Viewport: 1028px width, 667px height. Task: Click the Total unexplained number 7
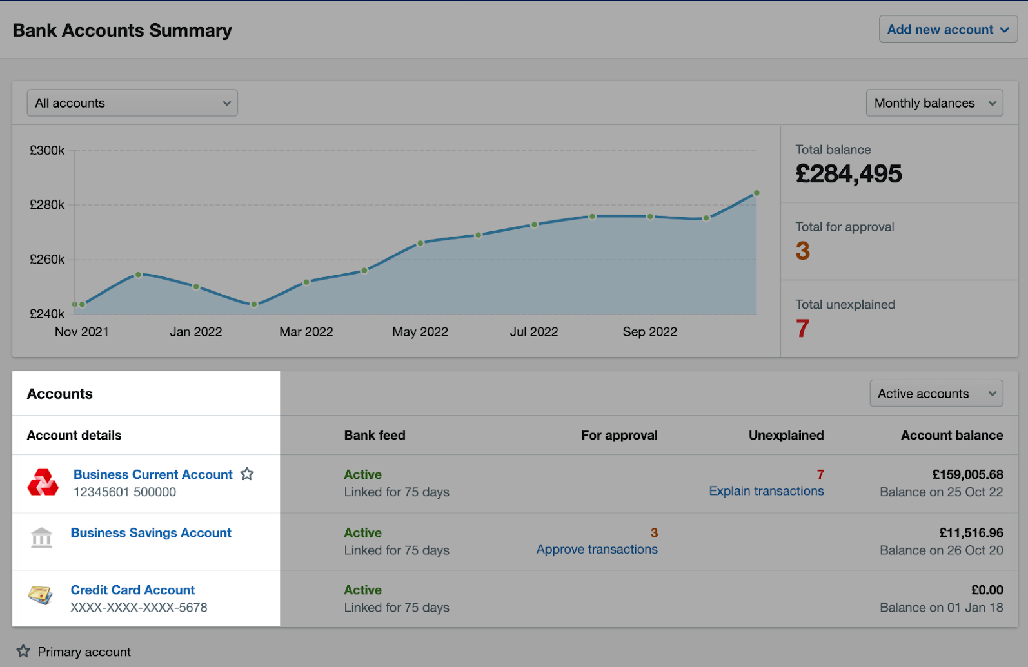click(x=802, y=329)
